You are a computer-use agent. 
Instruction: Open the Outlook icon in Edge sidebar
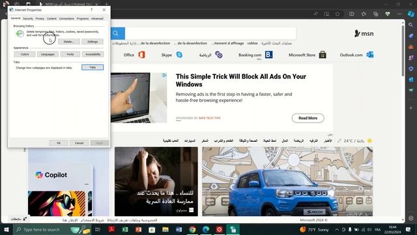click(x=411, y=80)
